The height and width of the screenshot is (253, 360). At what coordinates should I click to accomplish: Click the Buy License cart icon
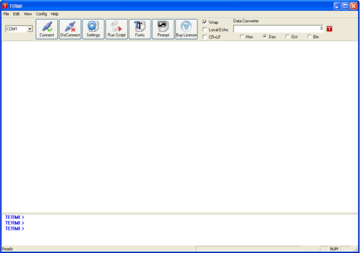(186, 29)
